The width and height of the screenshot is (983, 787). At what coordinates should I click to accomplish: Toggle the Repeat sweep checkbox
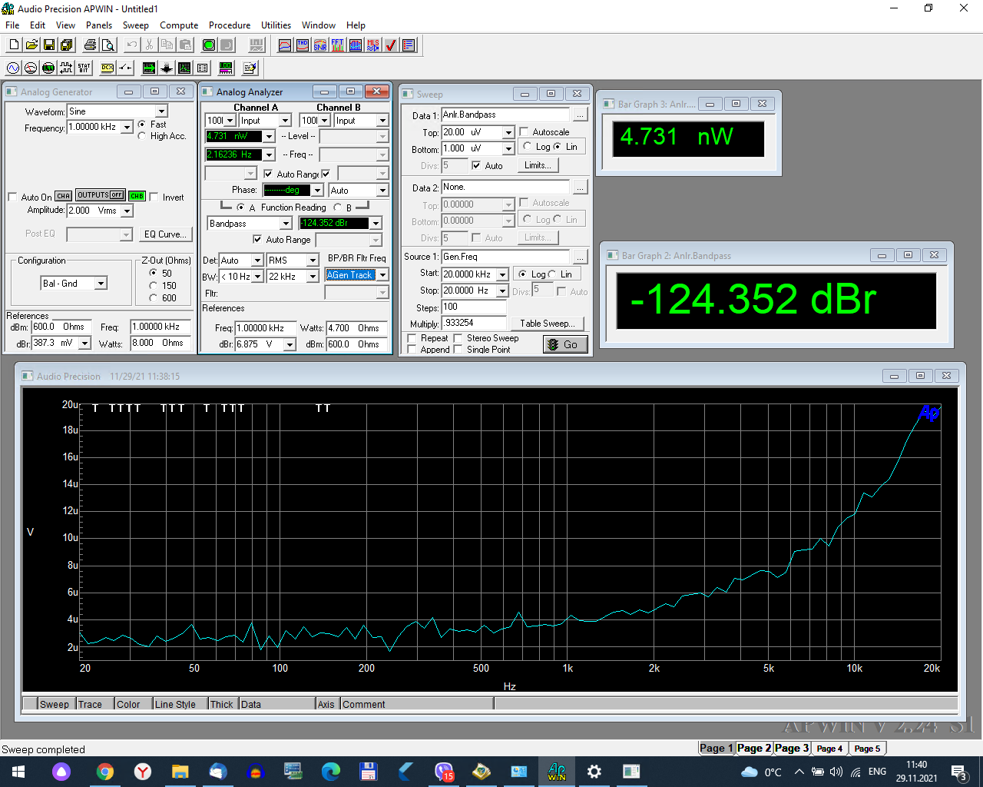412,338
